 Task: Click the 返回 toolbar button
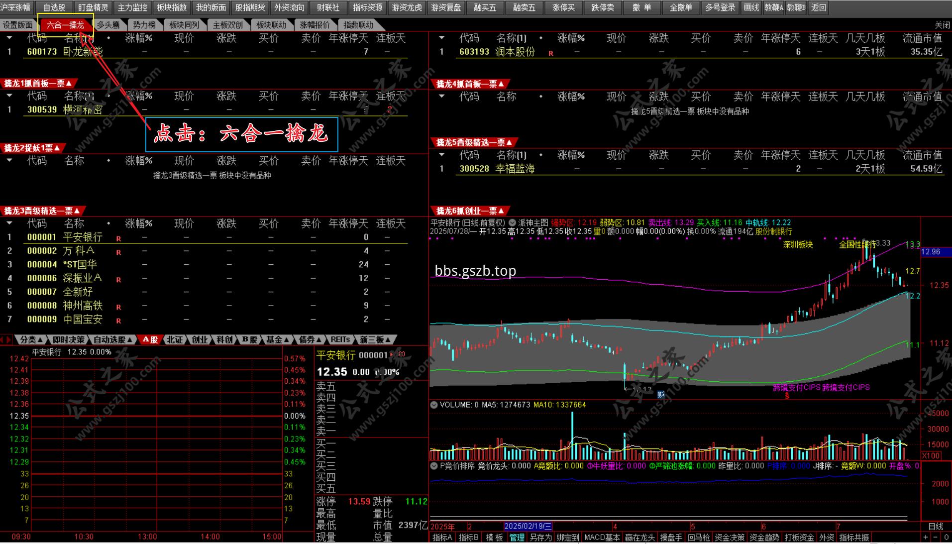pos(819,7)
